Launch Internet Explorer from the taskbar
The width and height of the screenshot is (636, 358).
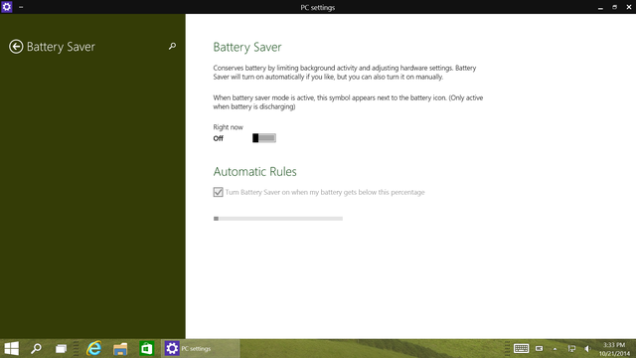pos(94,349)
